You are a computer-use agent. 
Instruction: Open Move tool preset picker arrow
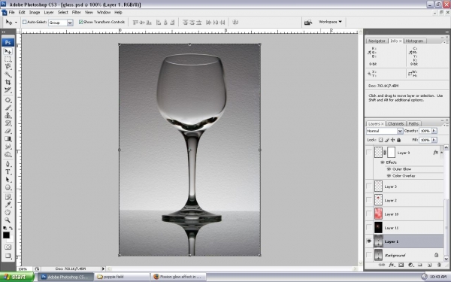pyautogui.click(x=16, y=22)
